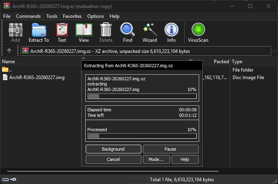278x184 pixels.
Task: Click the disc image file icon
Action: click(5, 77)
